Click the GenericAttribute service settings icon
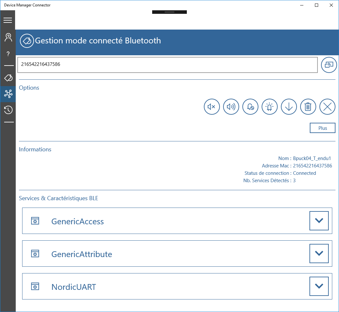Viewport: 339px width, 312px height. coord(35,254)
